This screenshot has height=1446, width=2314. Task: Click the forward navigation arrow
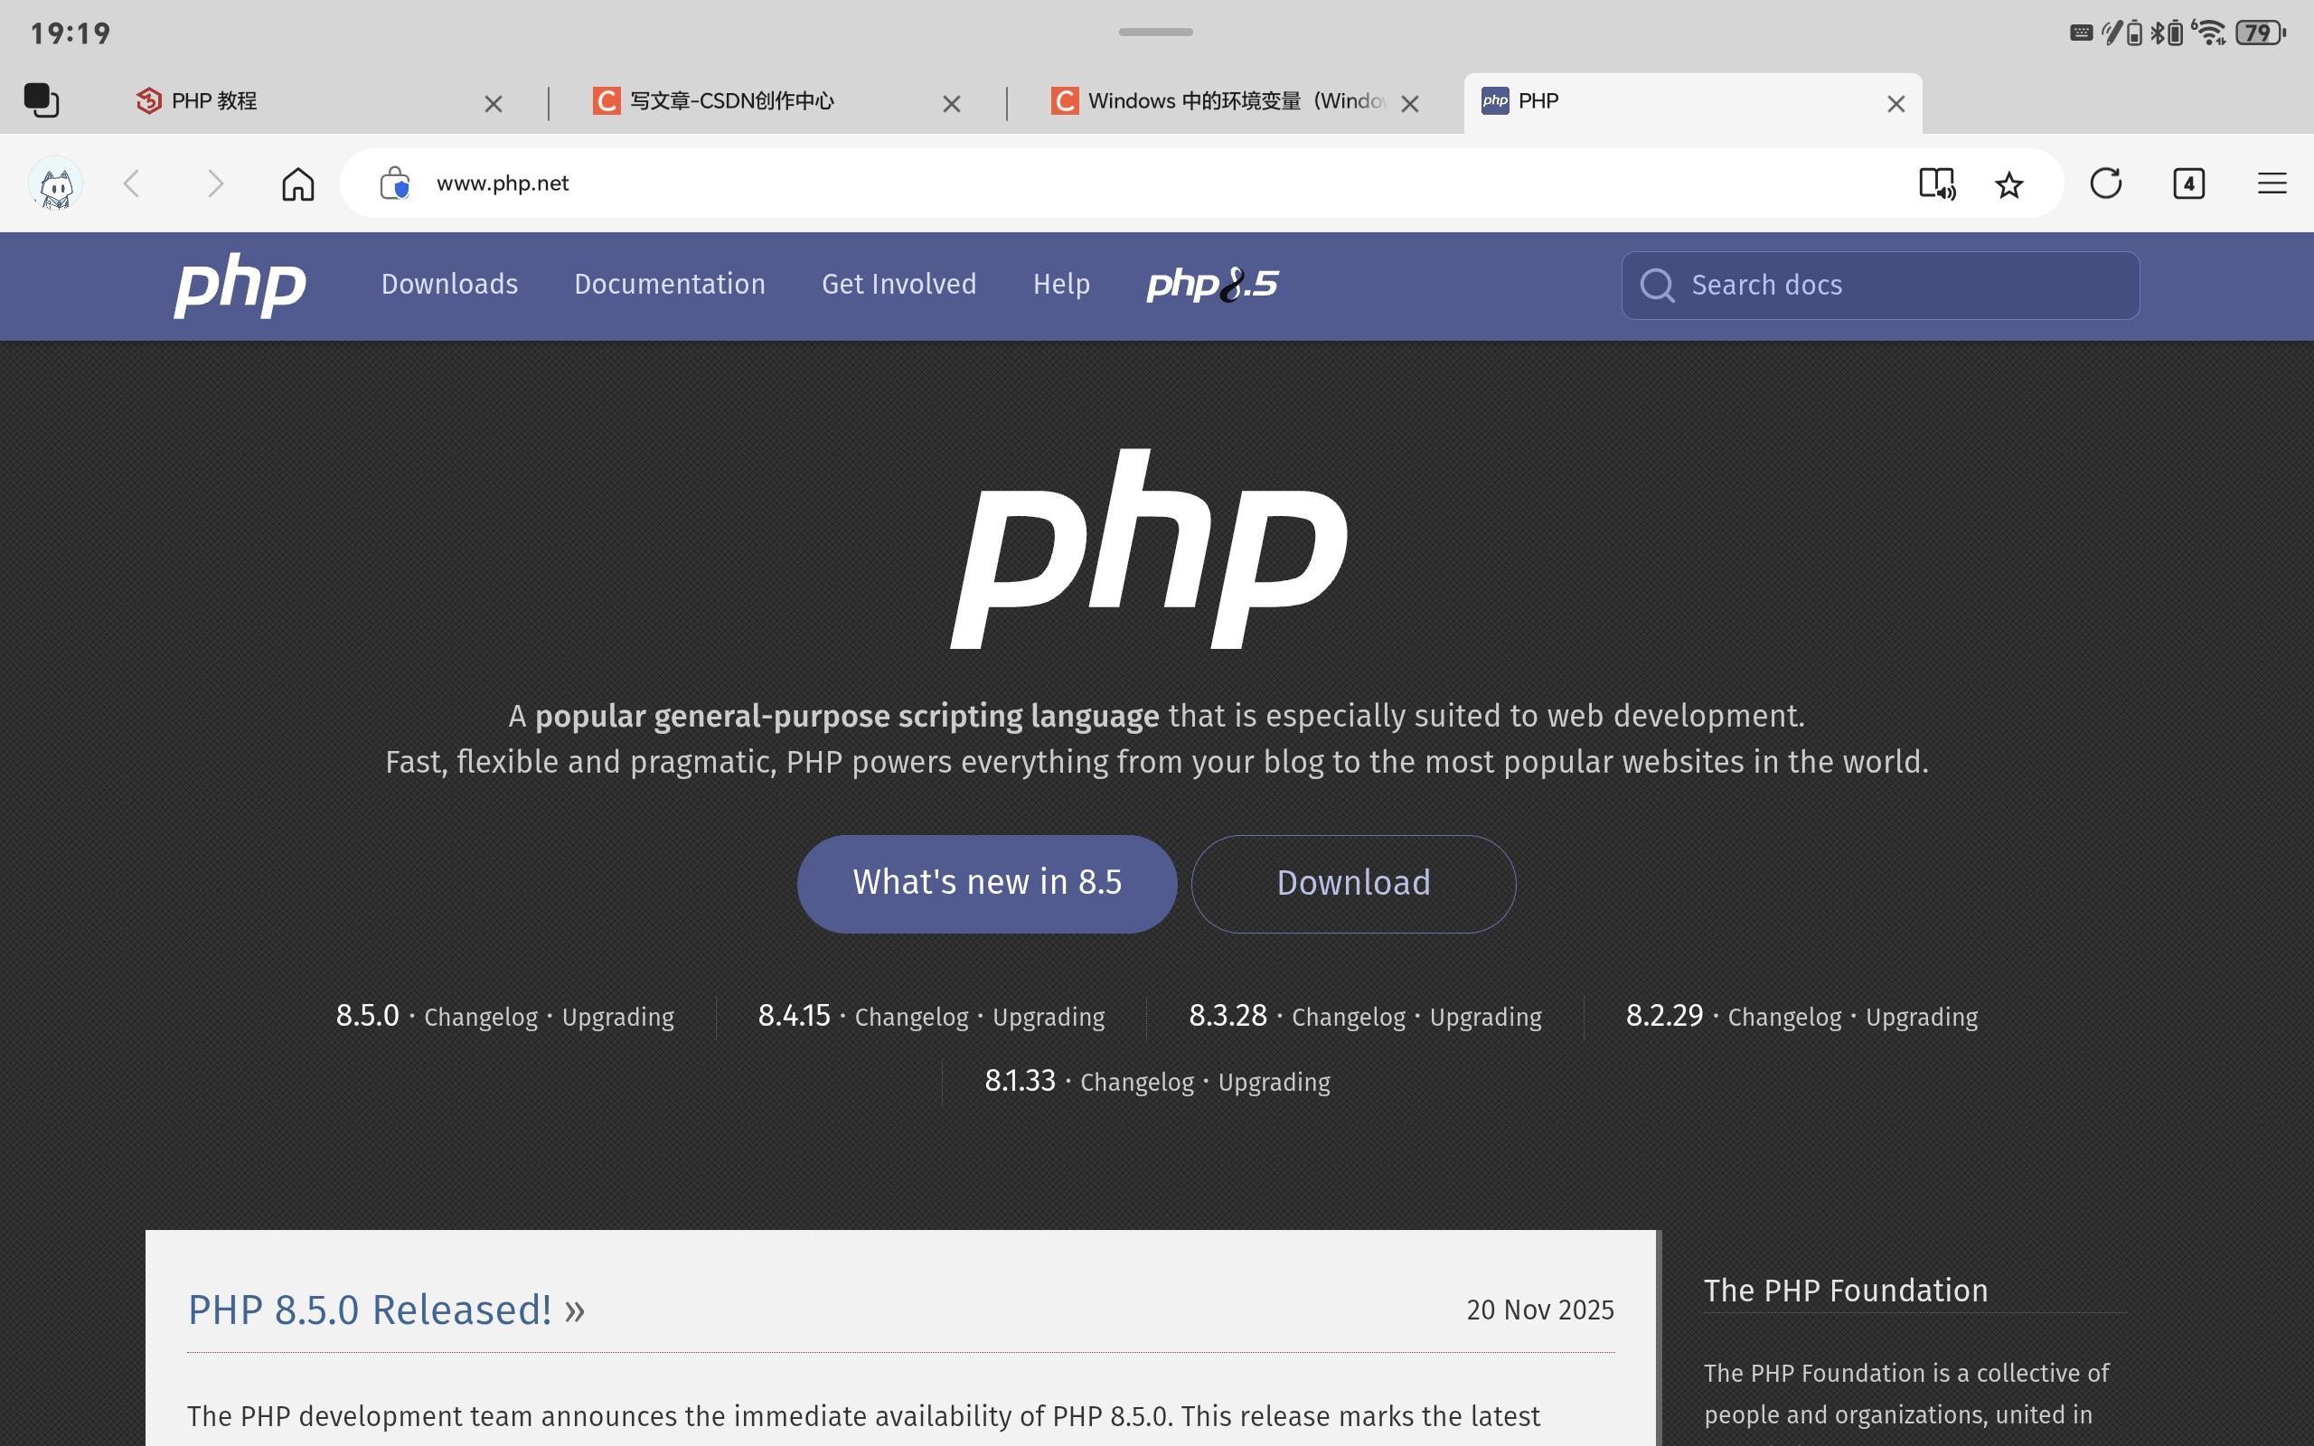point(215,183)
